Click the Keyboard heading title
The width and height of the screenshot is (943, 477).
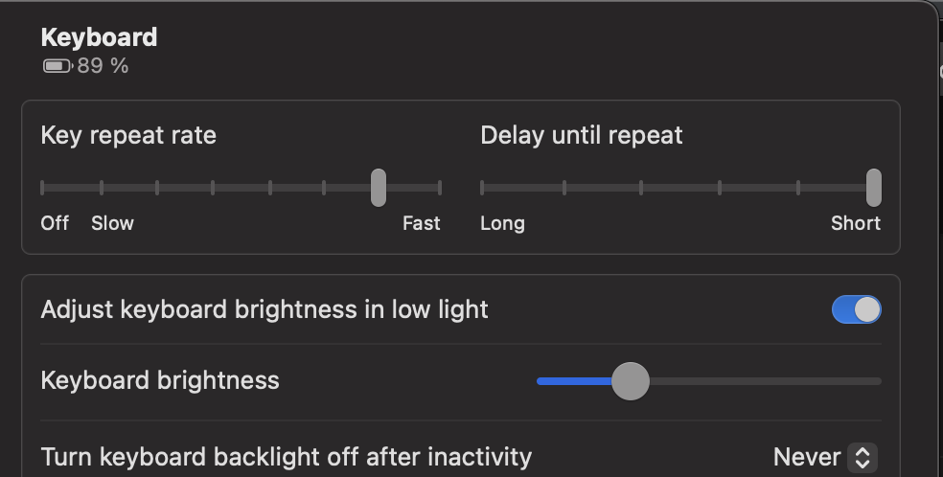tap(100, 37)
